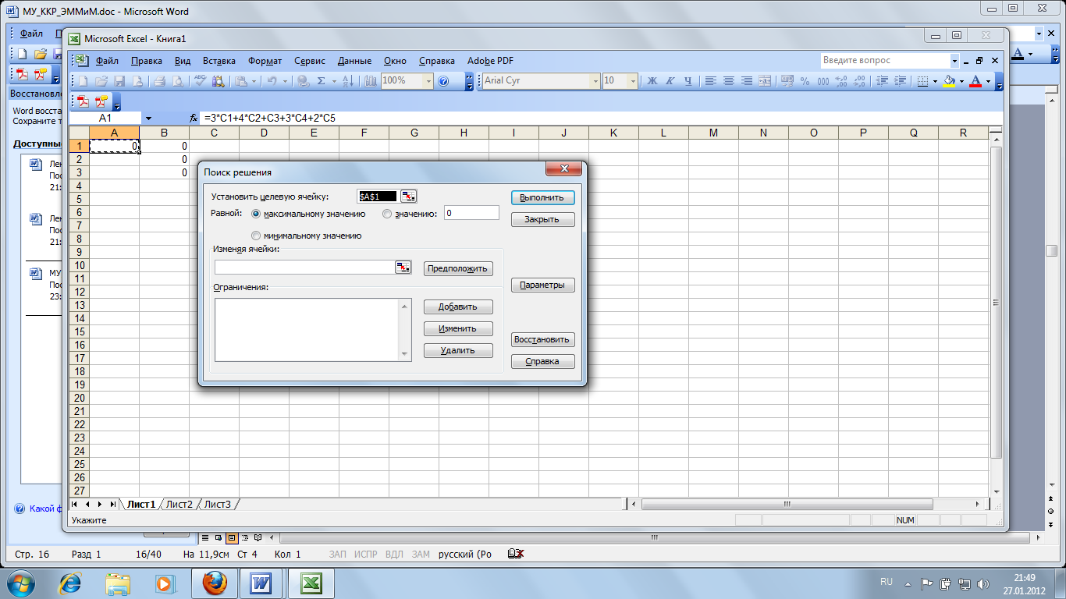This screenshot has height=599, width=1066.
Task: Click the first Adobe PDF convert icon
Action: point(83,101)
